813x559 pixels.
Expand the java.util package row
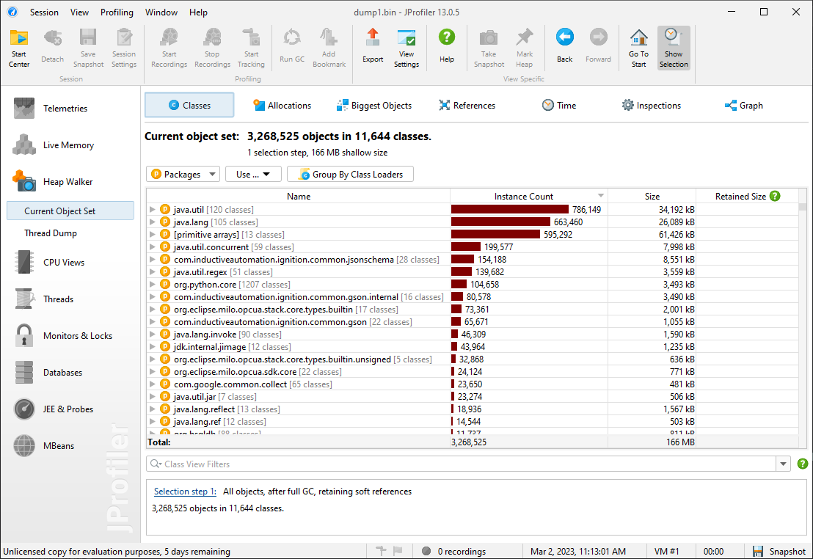coord(153,210)
